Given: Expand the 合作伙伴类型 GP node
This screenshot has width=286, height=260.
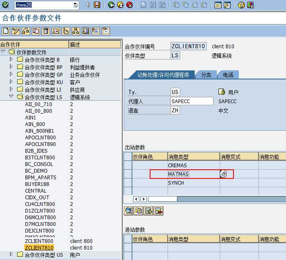Looking at the screenshot, I should [x=11, y=74].
